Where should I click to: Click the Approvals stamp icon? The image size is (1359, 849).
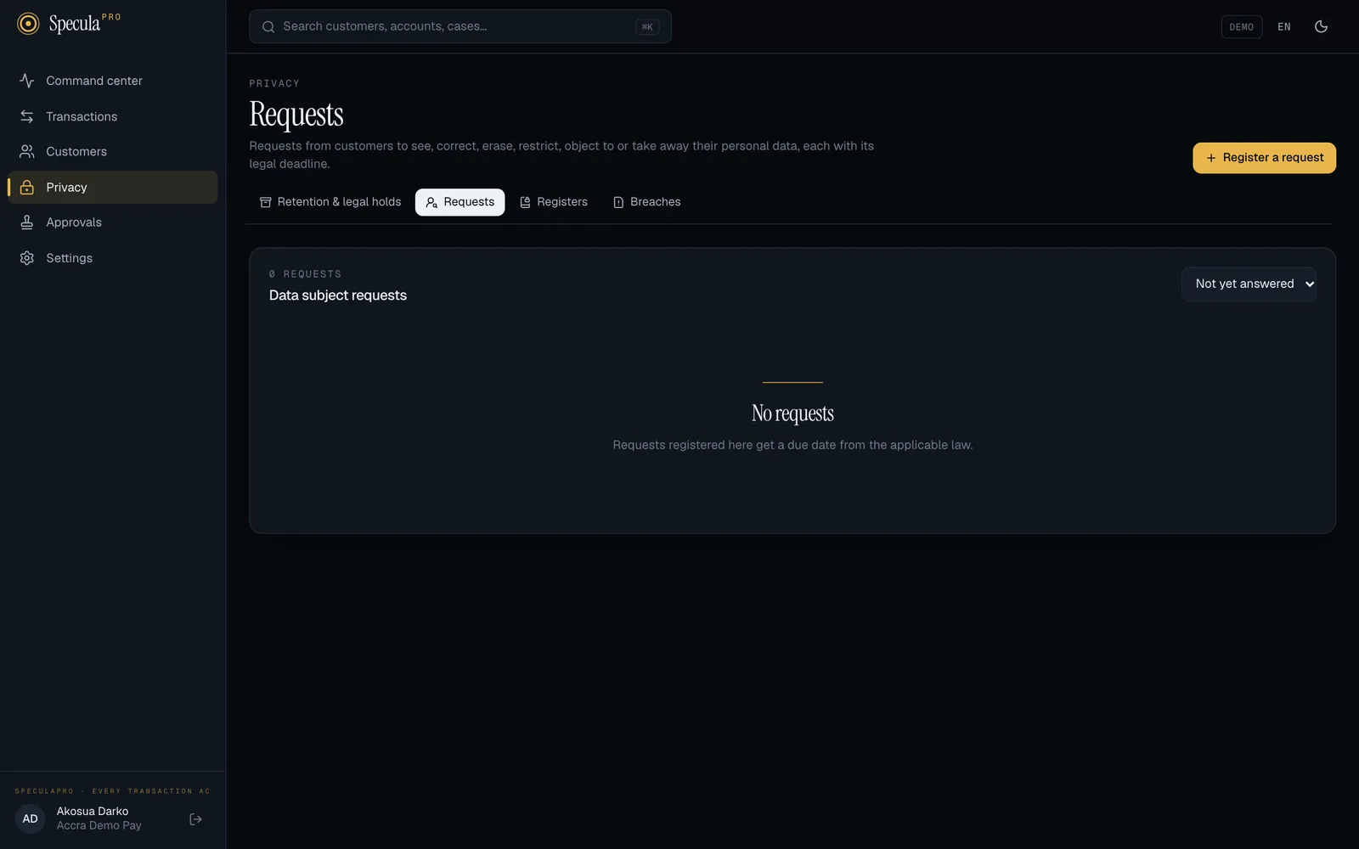[x=27, y=222]
